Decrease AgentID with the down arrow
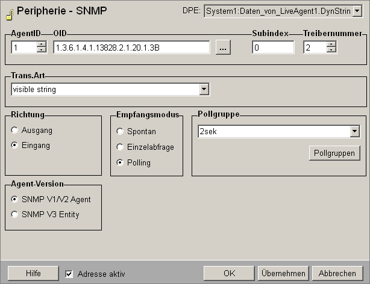 click(41, 51)
